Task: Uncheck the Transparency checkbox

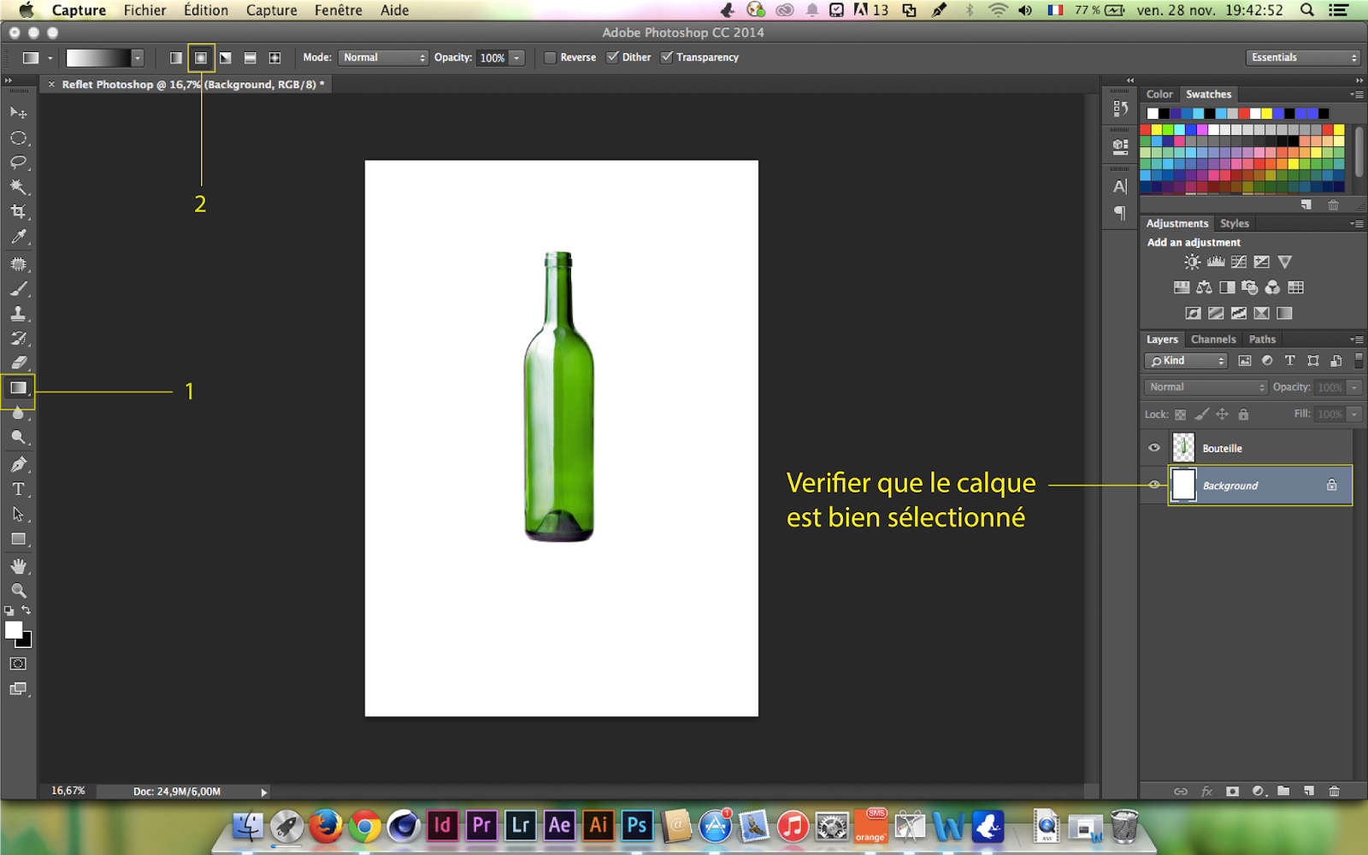Action: pos(667,57)
